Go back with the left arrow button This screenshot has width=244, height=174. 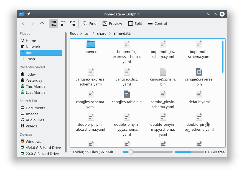pos(23,23)
